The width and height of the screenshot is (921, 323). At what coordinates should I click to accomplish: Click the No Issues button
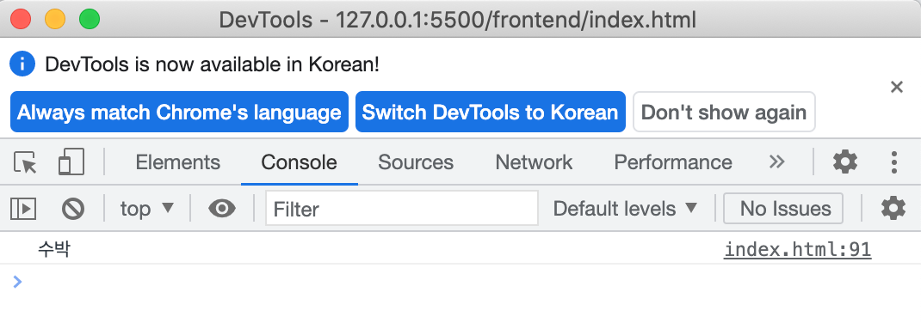[783, 209]
